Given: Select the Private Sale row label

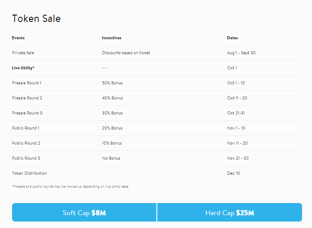Looking at the screenshot, I should point(23,53).
